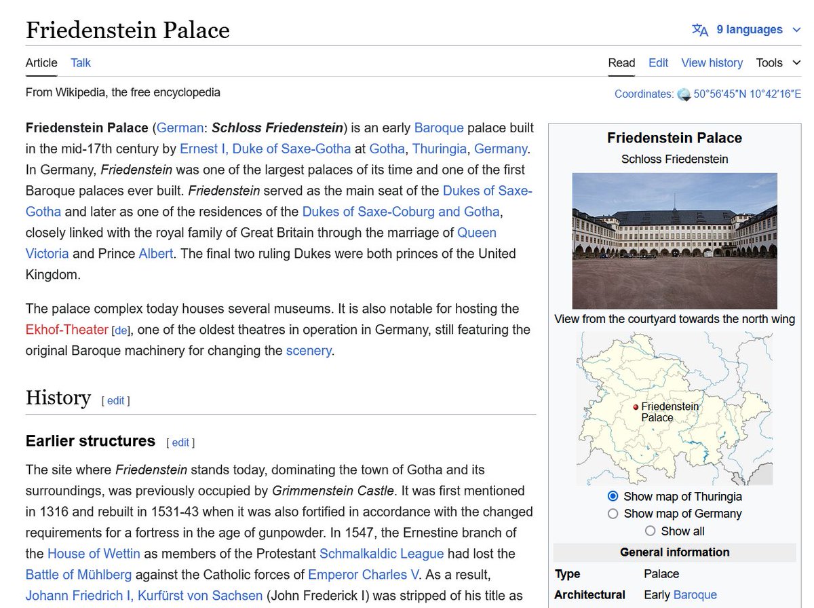Click the red Friedenstein Palace map marker
814x608 pixels.
(x=636, y=407)
